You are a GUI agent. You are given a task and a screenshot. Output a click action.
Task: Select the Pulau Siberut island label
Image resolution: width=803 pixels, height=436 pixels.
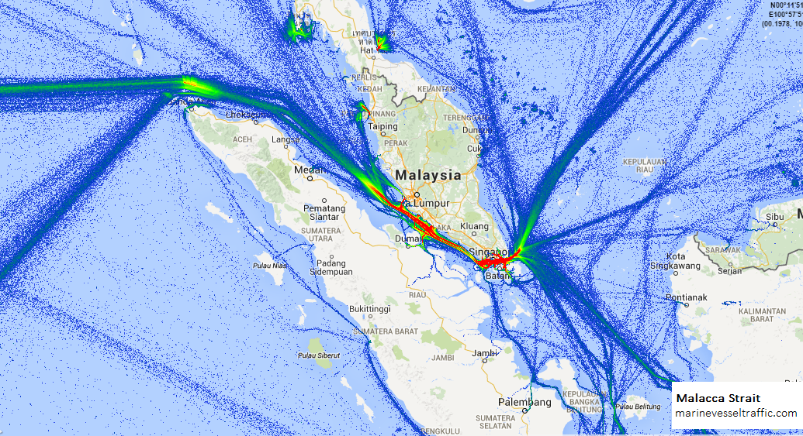pos(318,355)
